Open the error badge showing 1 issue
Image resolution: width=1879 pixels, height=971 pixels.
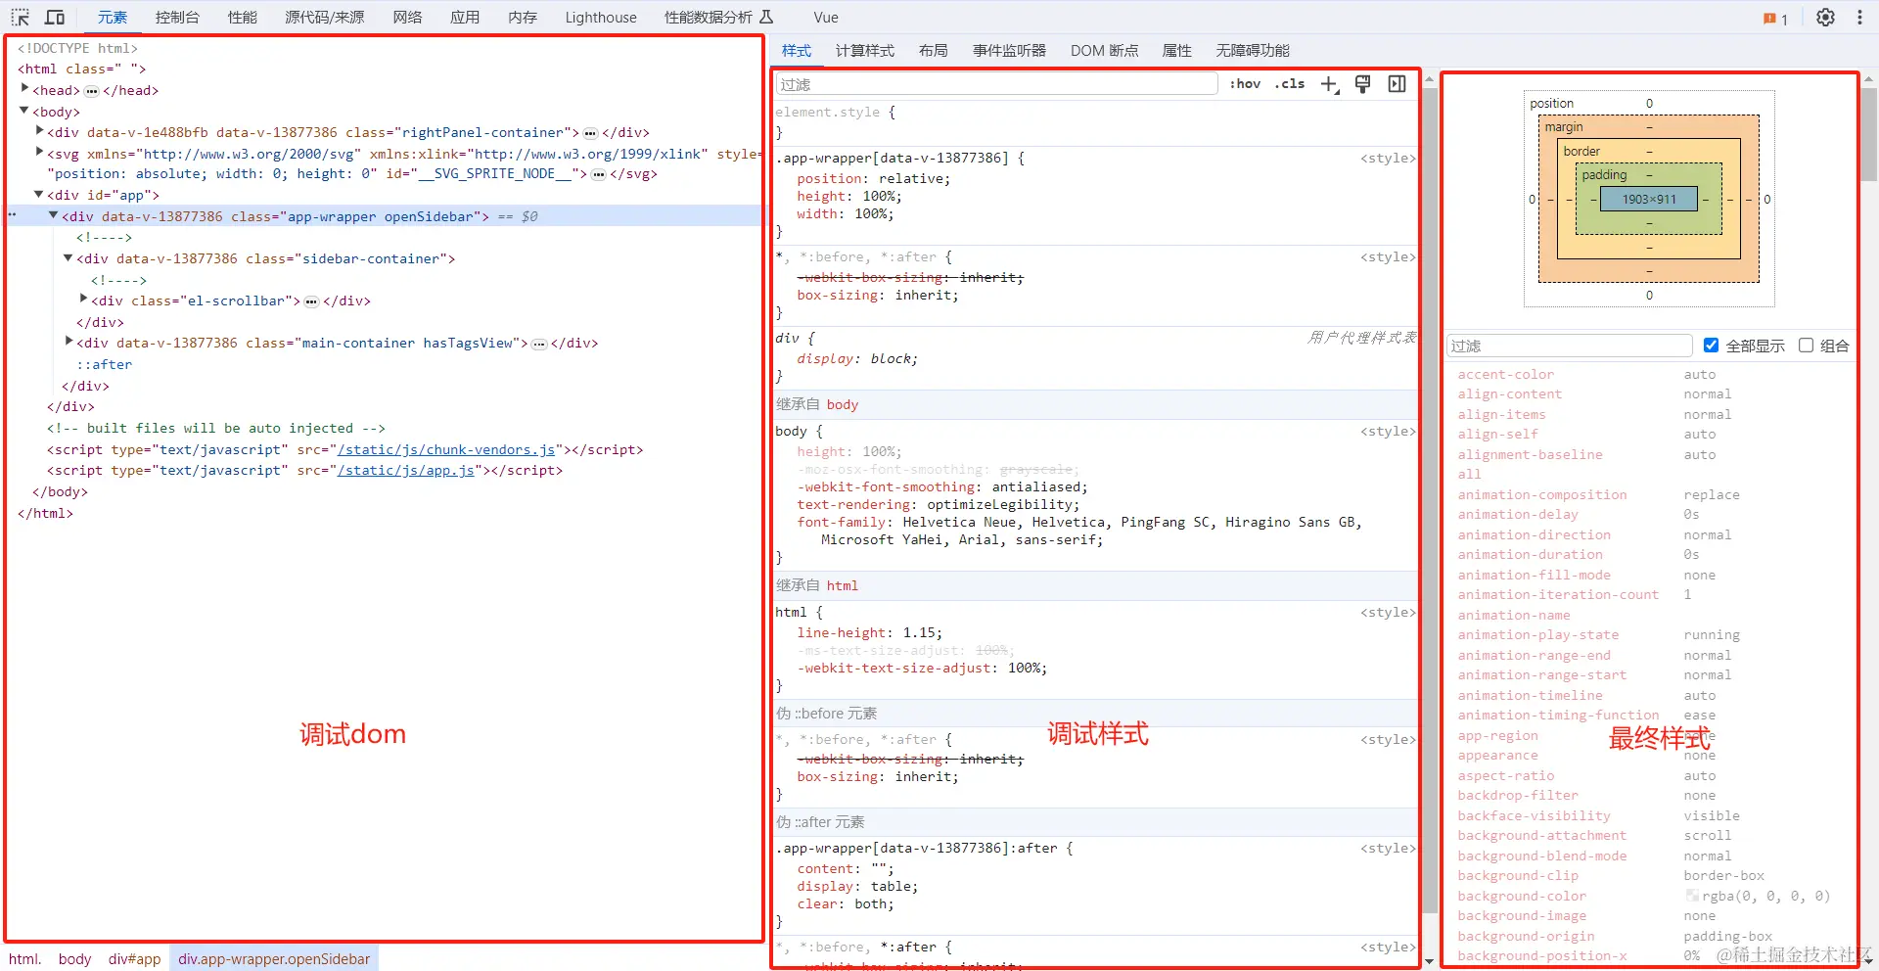[1773, 17]
